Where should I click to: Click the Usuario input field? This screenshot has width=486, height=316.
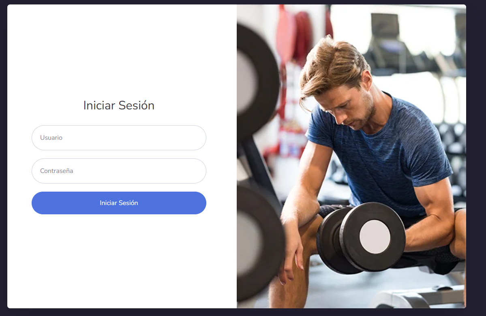click(119, 138)
